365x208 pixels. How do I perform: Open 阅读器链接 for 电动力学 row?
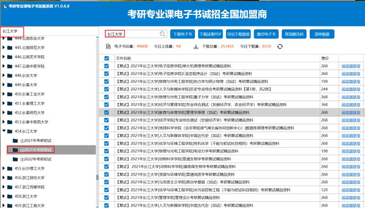tap(351, 151)
